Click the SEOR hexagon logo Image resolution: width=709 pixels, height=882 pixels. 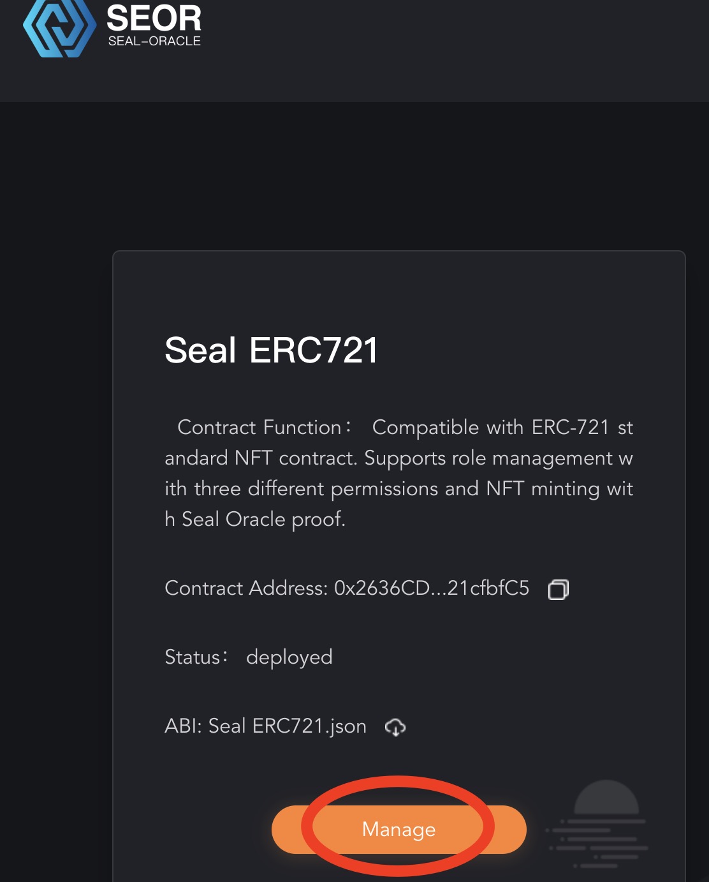[59, 27]
